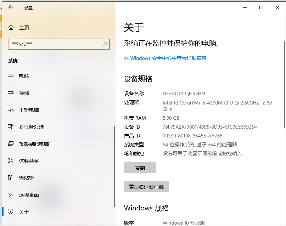286x226 pixels.
Task: Open Windows 安全中心 details link
Action: pyautogui.click(x=165, y=58)
